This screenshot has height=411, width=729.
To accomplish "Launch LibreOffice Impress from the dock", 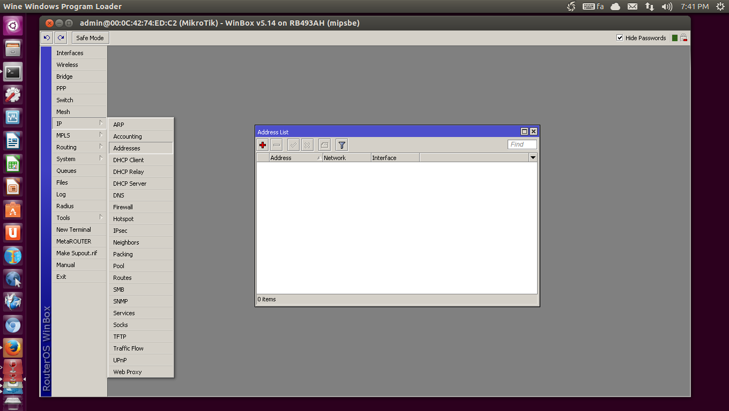I will (13, 187).
